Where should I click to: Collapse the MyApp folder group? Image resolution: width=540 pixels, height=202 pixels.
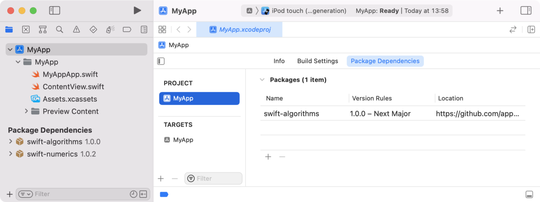click(18, 62)
